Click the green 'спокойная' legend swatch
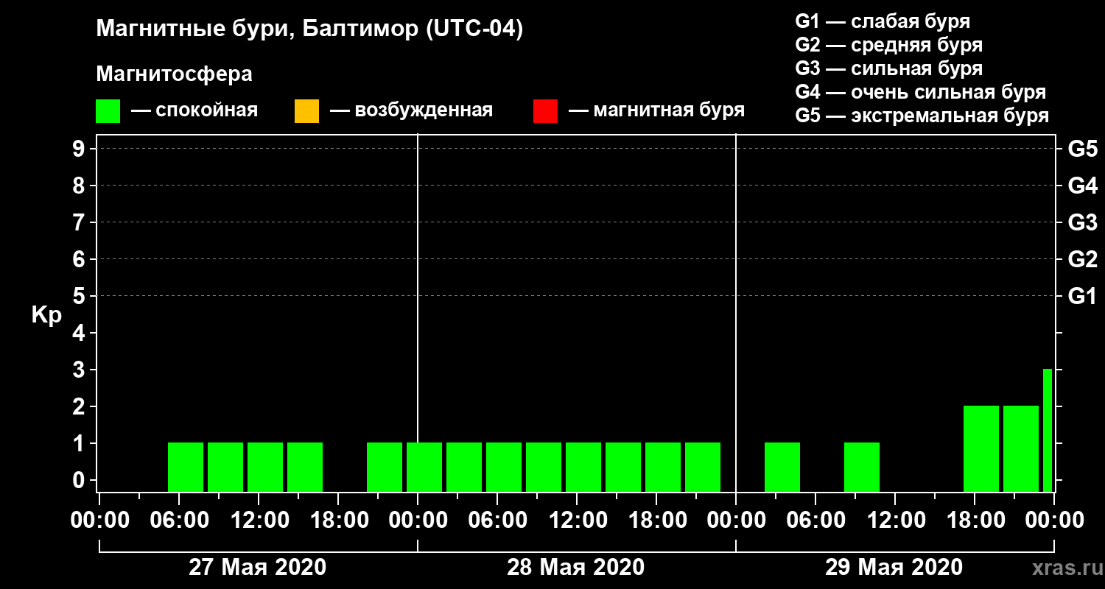Image resolution: width=1105 pixels, height=589 pixels. [x=108, y=111]
